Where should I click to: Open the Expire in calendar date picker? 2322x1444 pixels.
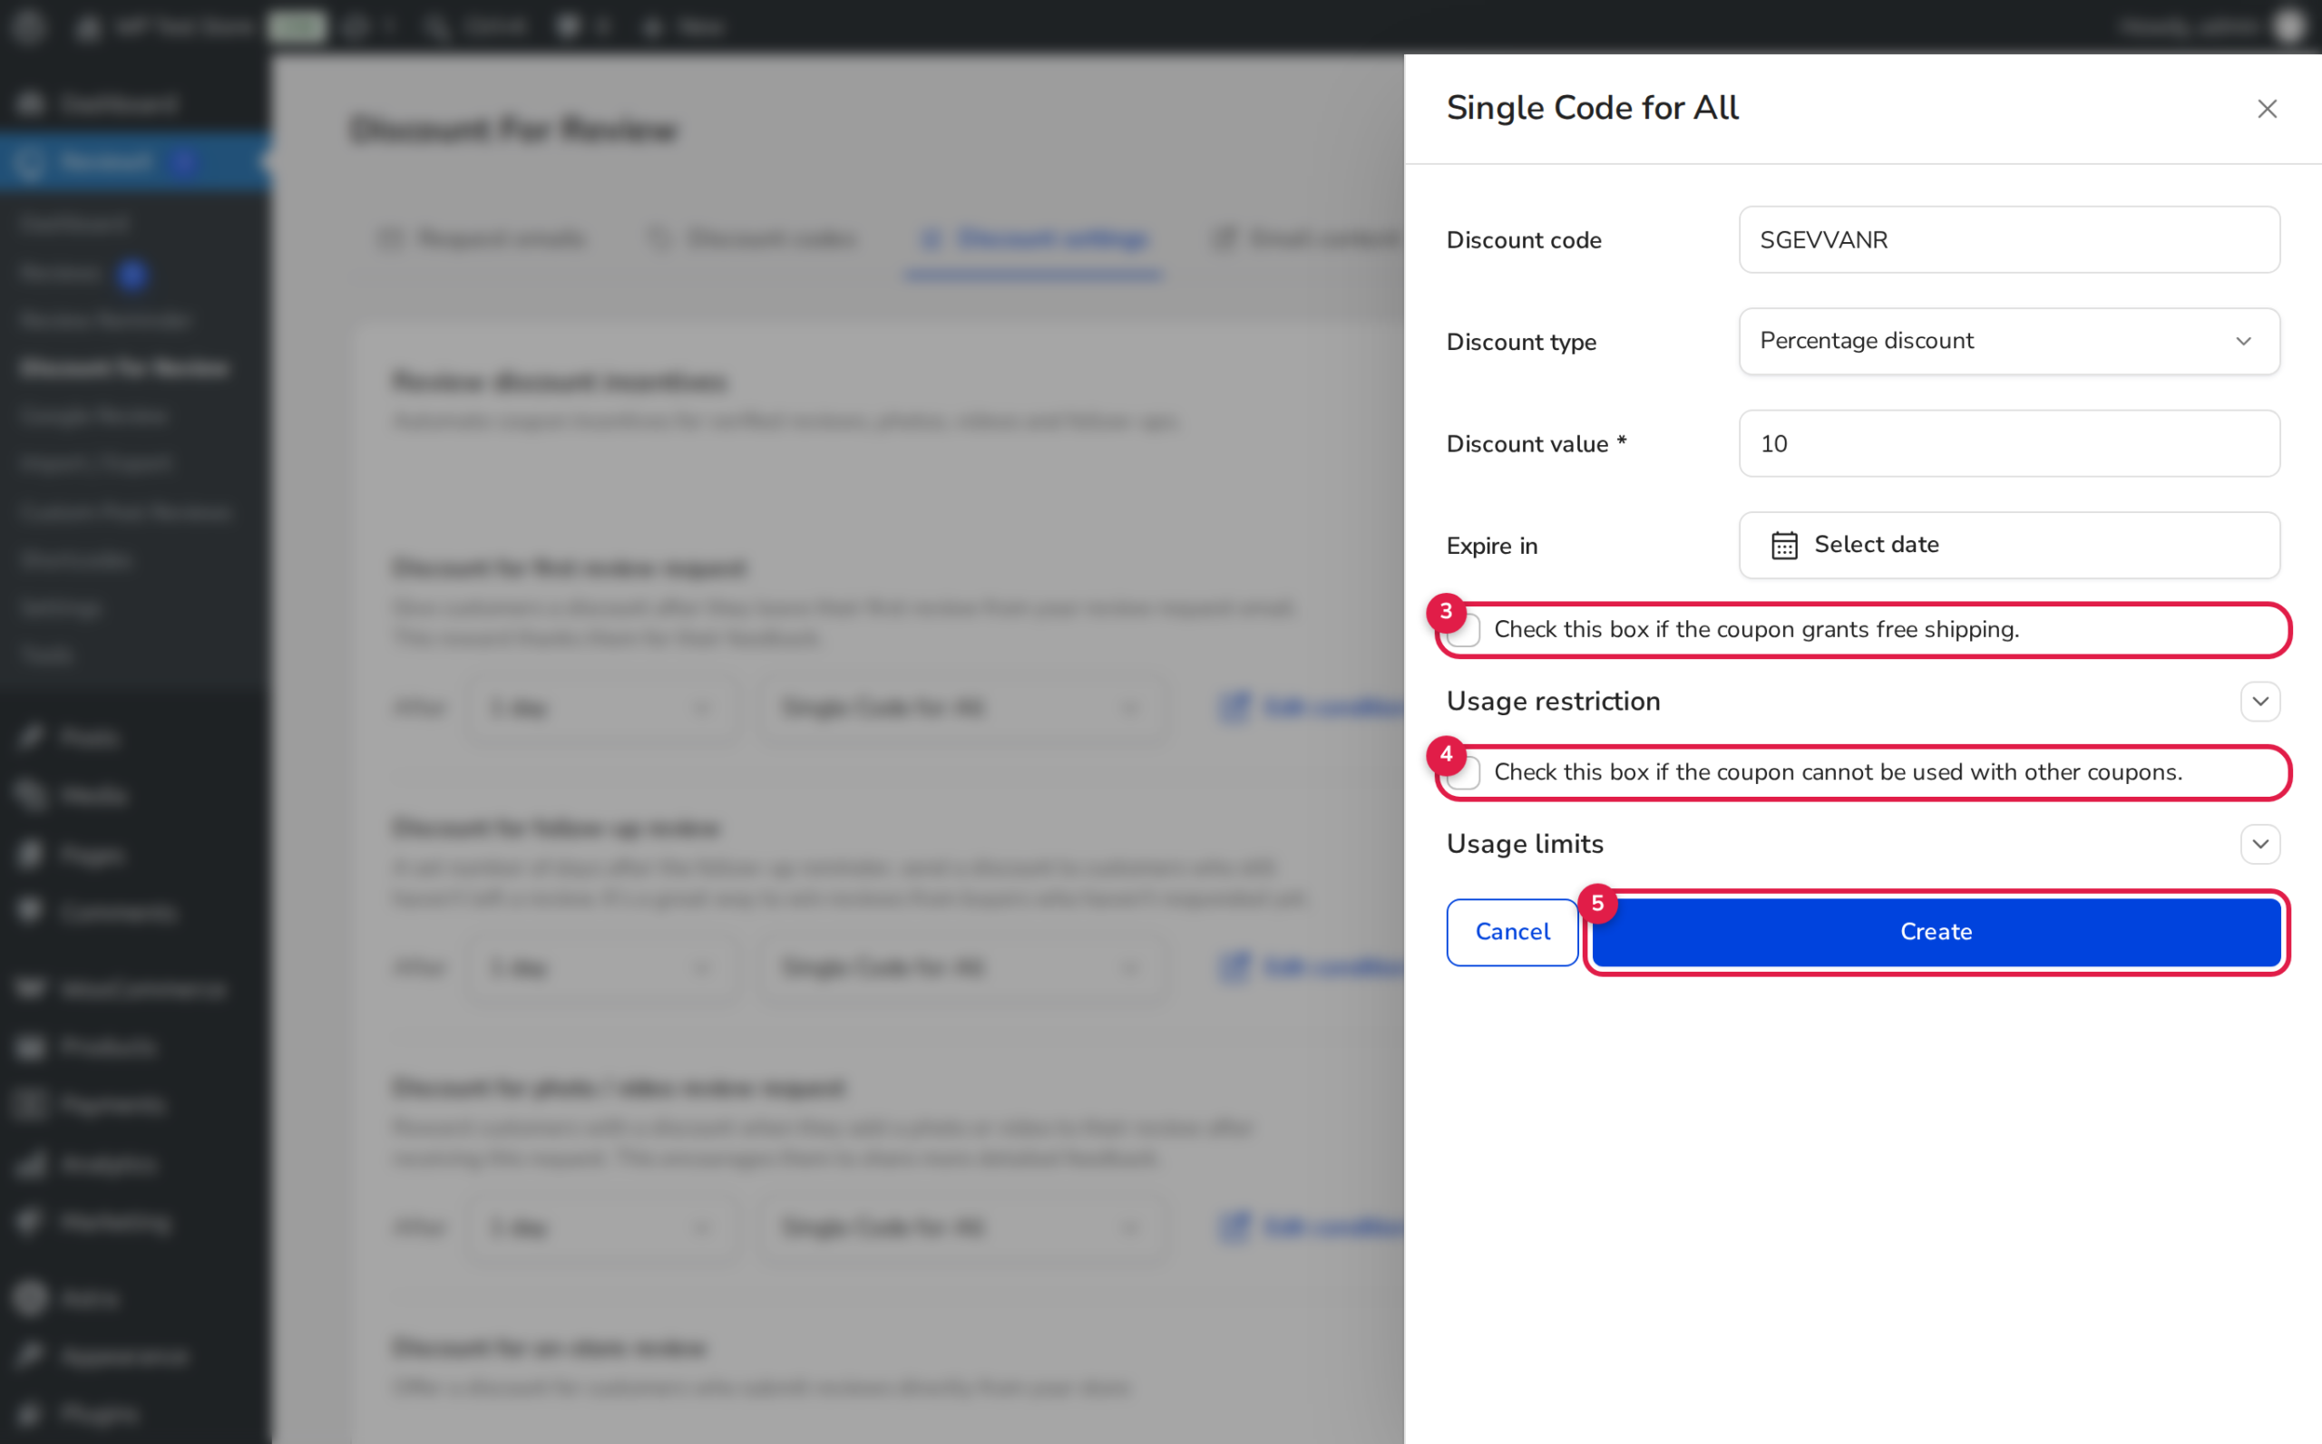tap(2008, 545)
